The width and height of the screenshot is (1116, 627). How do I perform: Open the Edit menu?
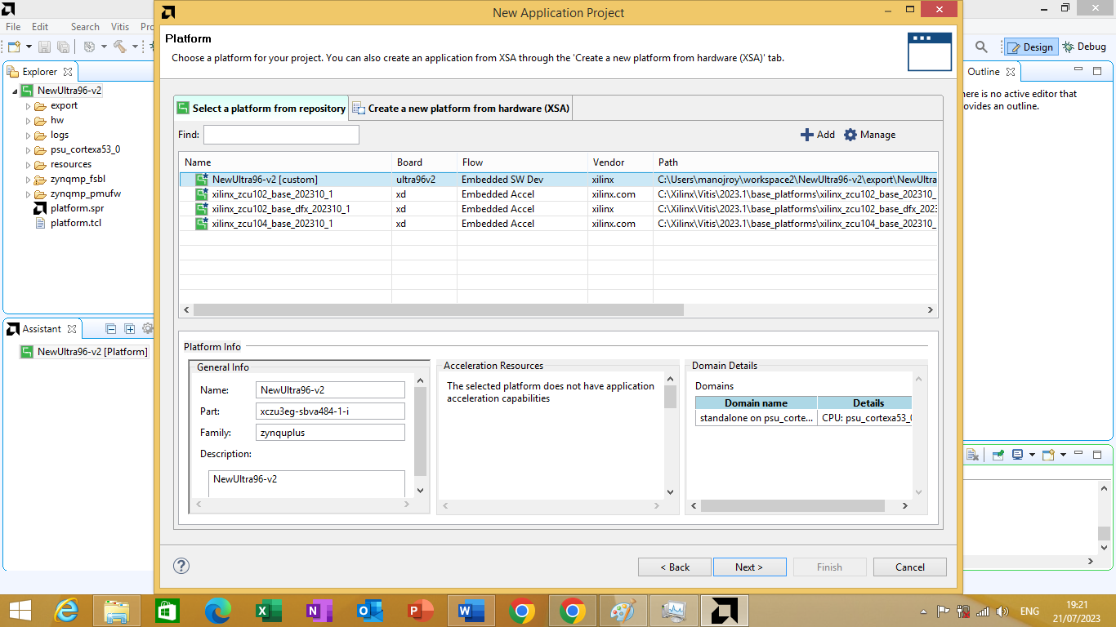tap(40, 26)
